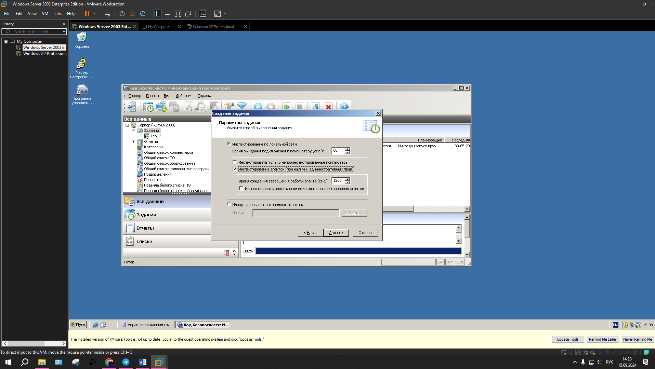Enter VMware full screen mode icon
The image size is (655, 369).
coord(178,14)
